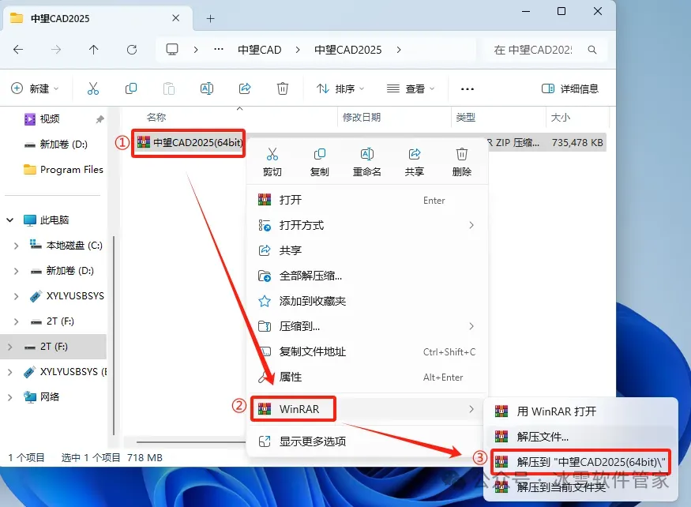691x507 pixels.
Task: Choose 全部解压缩... in the context menu
Action: pos(366,276)
